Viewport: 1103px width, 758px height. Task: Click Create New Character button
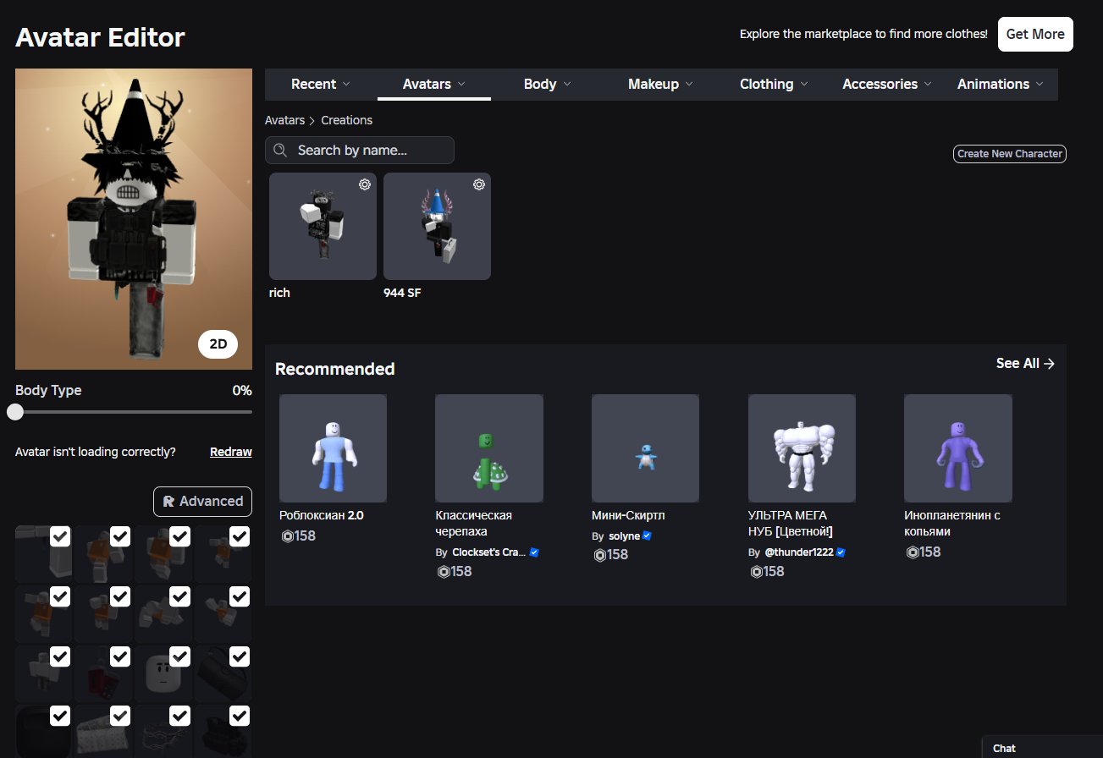(x=1009, y=154)
